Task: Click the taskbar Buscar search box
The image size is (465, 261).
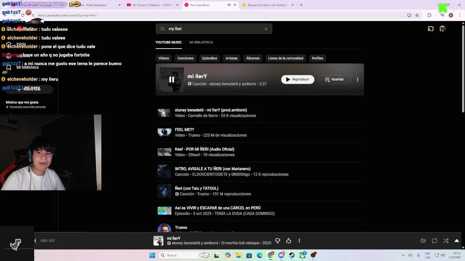Action: click(185, 255)
